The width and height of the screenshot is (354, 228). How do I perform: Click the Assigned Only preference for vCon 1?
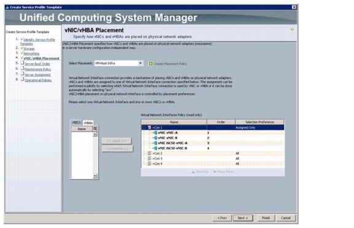(x=245, y=127)
